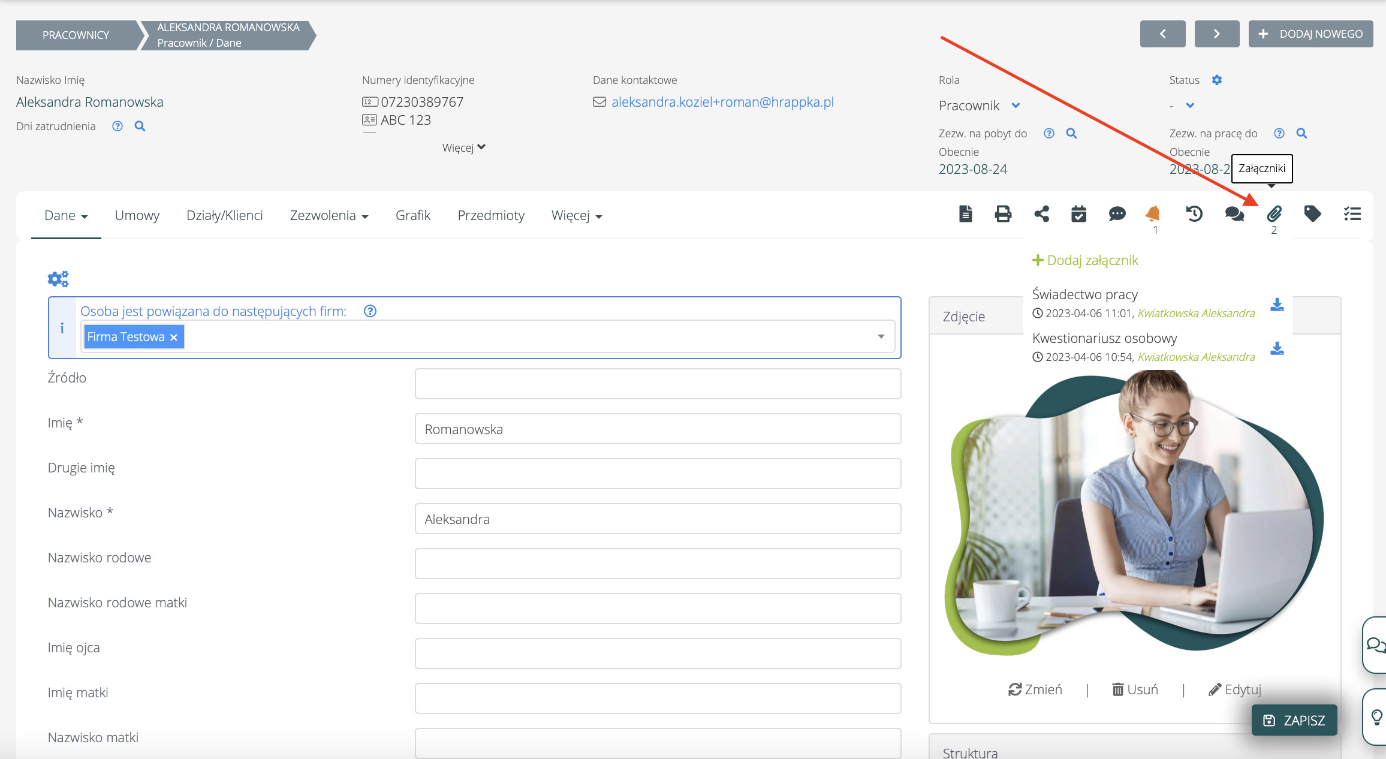Screen dimensions: 1386x759
Task: Open the Status settings gear icon
Action: pos(1216,80)
